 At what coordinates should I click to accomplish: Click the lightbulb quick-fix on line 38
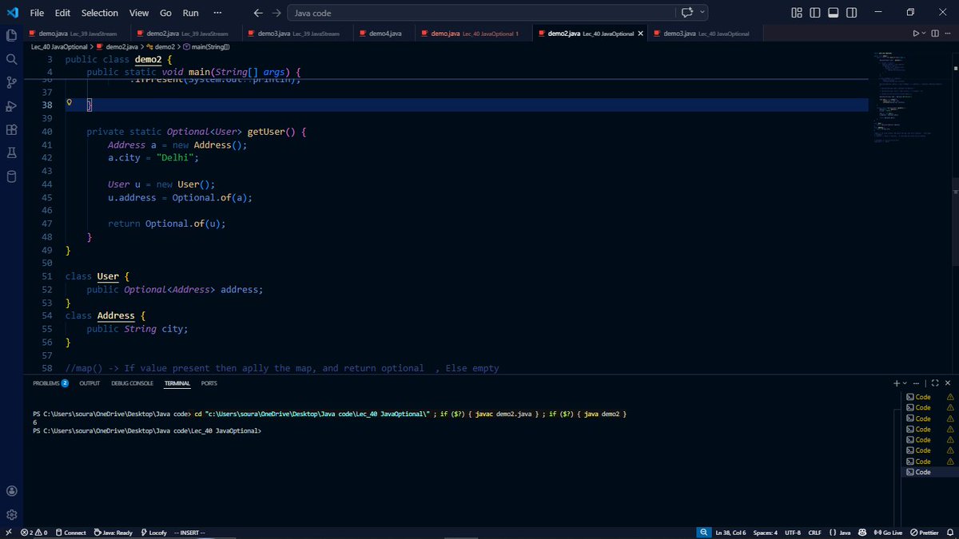pyautogui.click(x=69, y=102)
